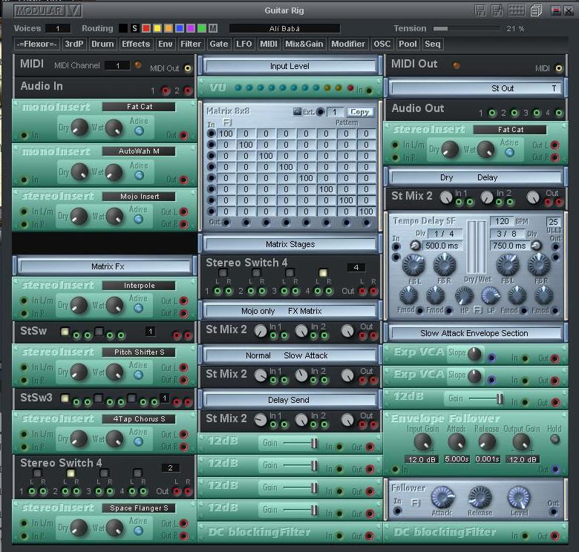Open Mojo Insert preset selector
579x552 pixels.
click(x=139, y=197)
